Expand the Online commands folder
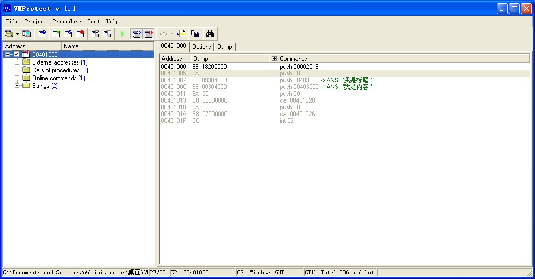The image size is (535, 279). pyautogui.click(x=17, y=78)
